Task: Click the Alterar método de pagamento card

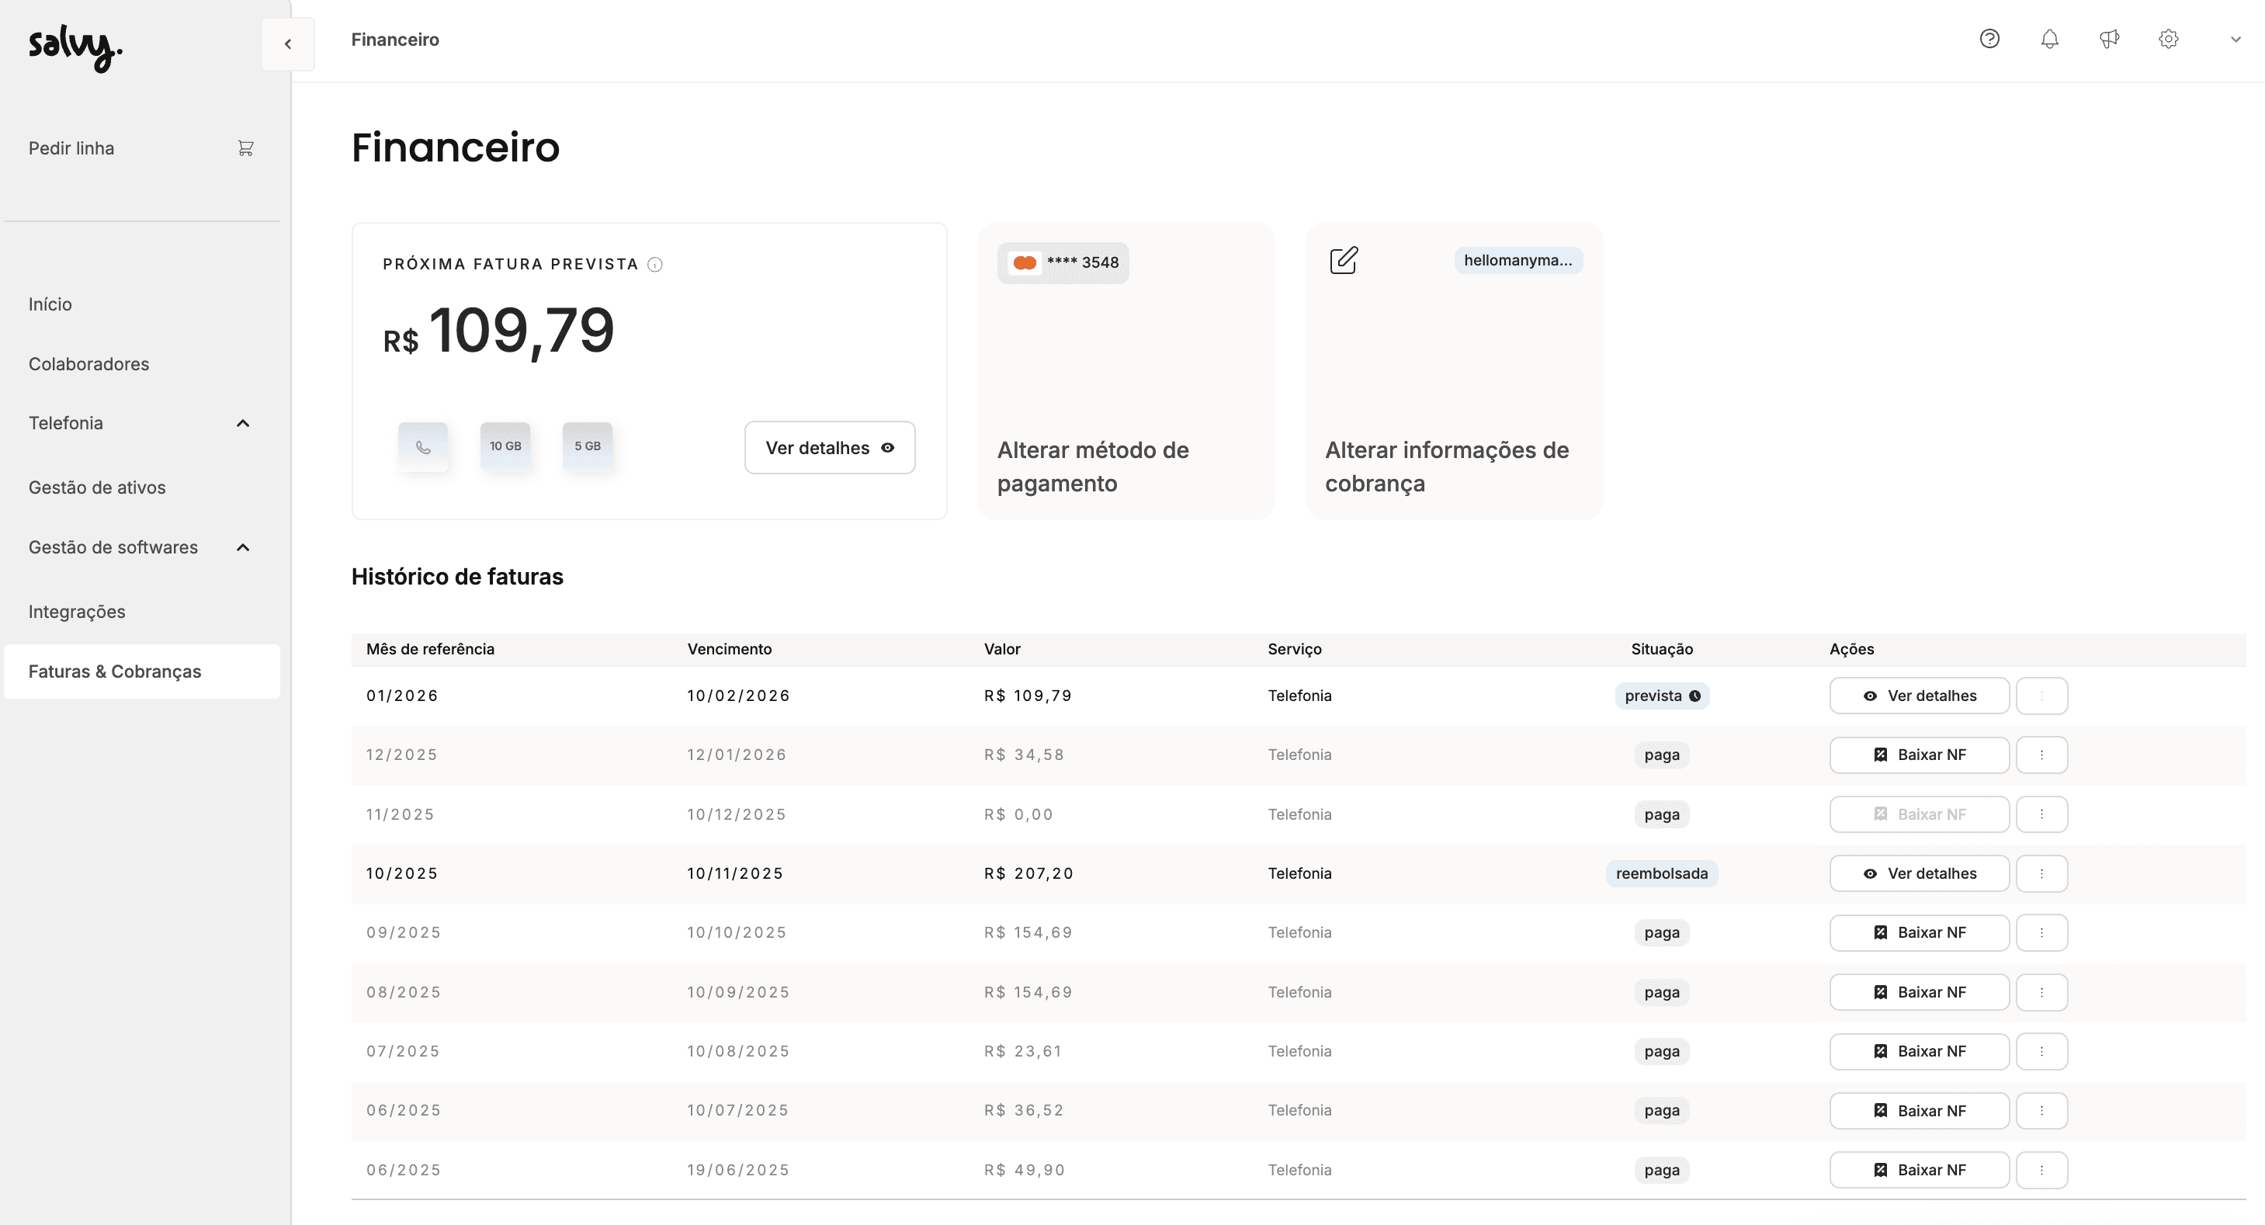Action: (1126, 371)
